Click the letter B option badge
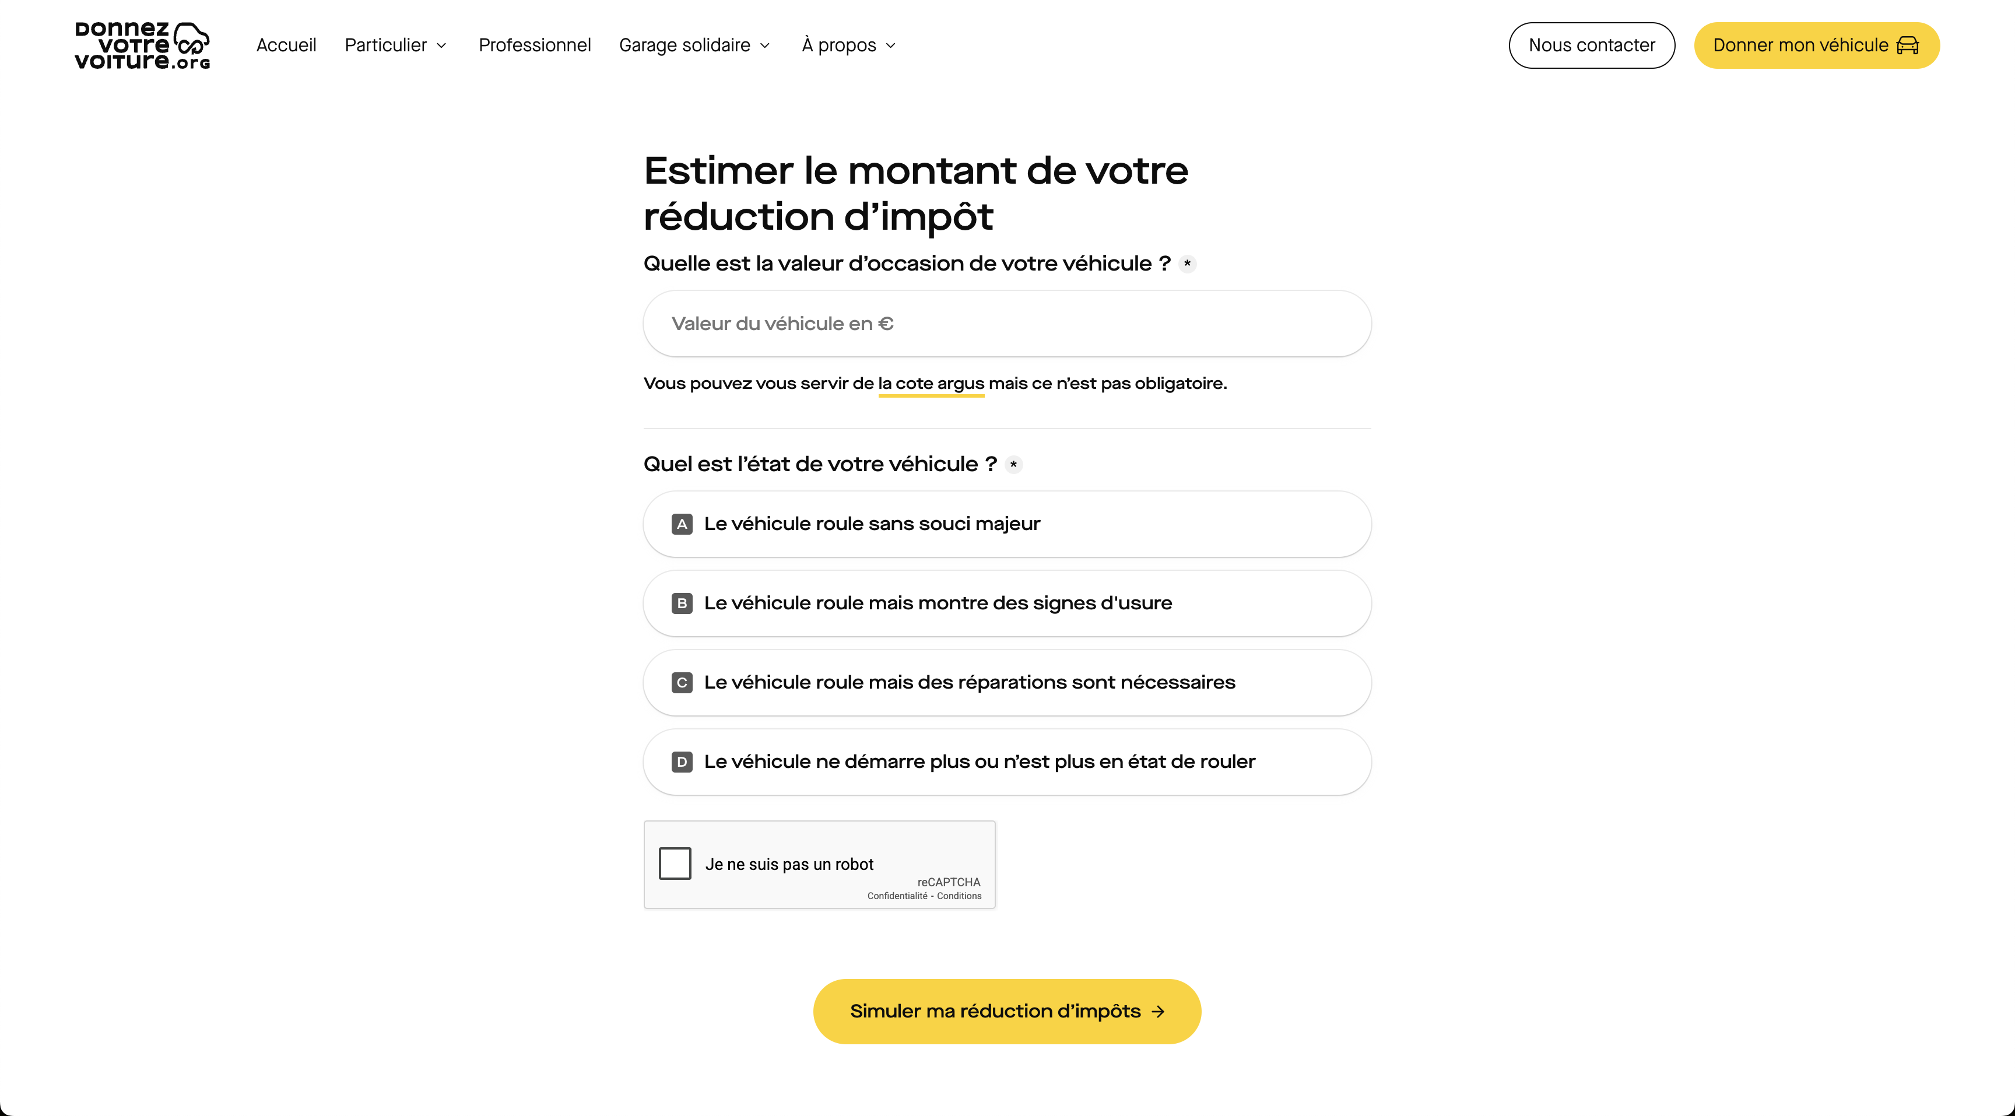Image resolution: width=2015 pixels, height=1116 pixels. click(682, 603)
